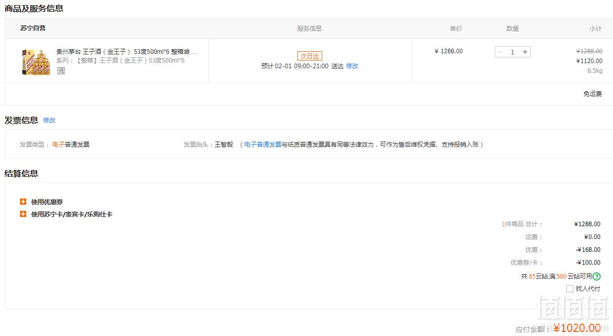Click the 1件商品 总计 label
The image size is (613, 336).
pos(522,224)
